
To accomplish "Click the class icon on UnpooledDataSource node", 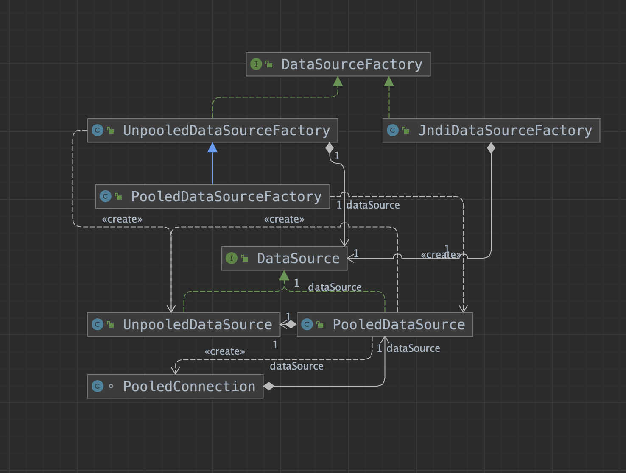I will [x=98, y=325].
